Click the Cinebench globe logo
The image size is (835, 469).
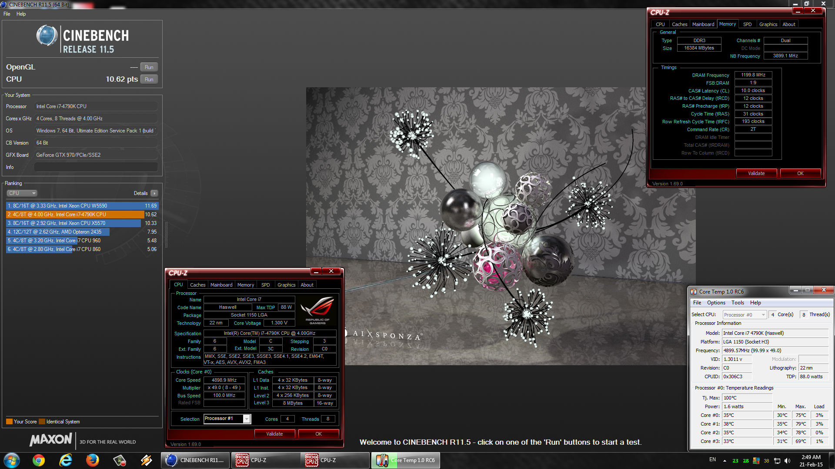tap(47, 36)
